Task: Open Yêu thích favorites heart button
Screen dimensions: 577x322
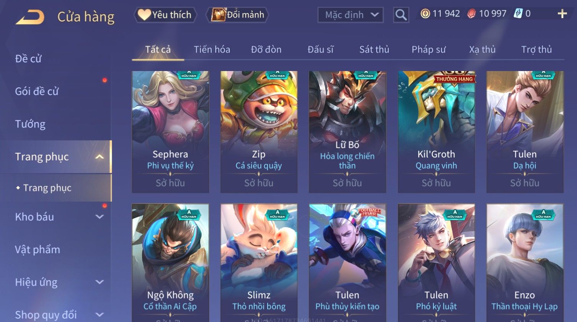Action: pos(165,15)
